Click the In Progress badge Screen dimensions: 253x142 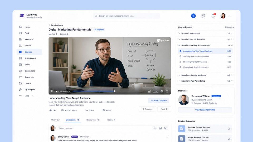[x=99, y=30]
